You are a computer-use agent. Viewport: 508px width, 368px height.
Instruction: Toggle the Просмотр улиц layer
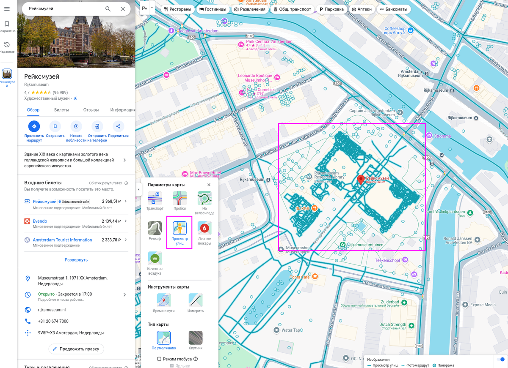click(x=179, y=233)
